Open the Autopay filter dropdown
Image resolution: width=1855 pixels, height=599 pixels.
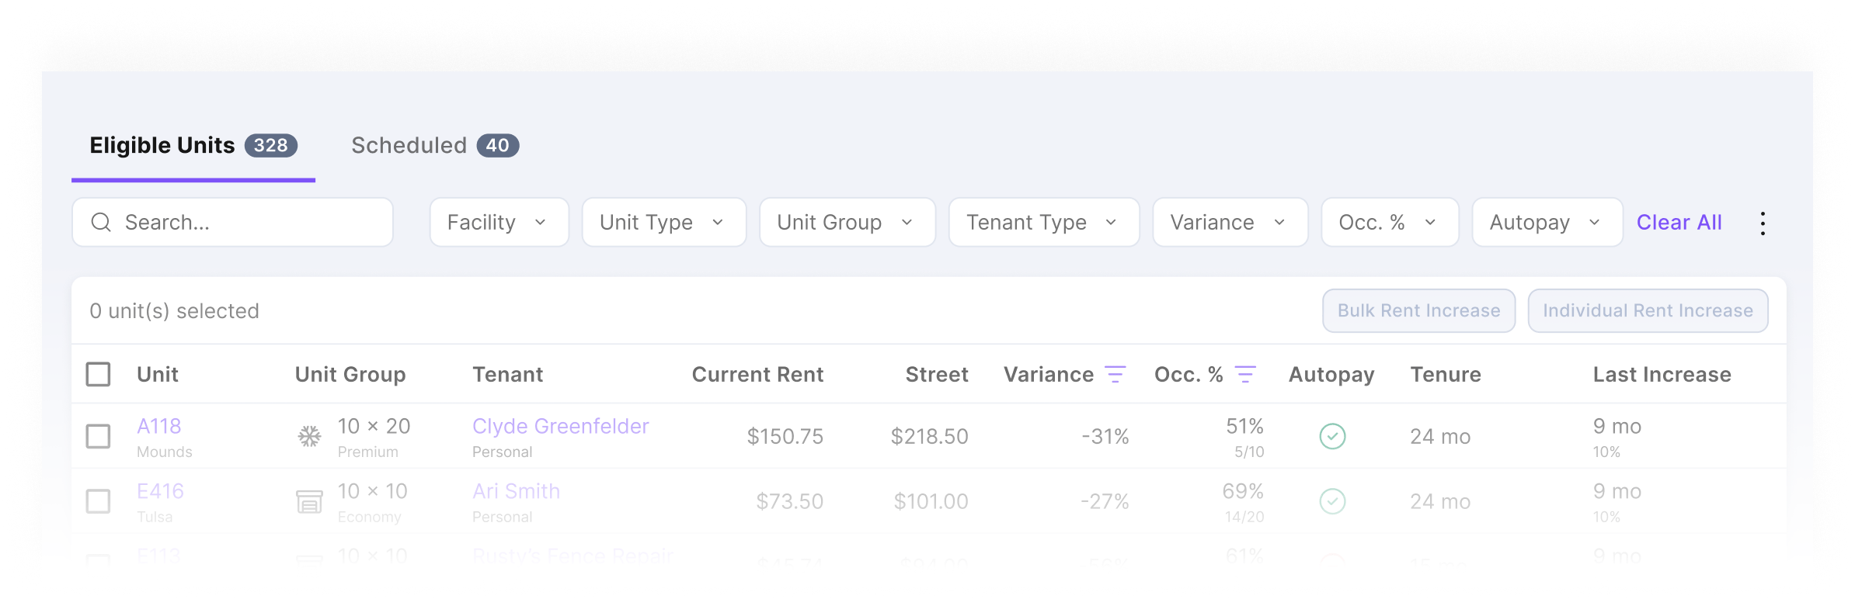coord(1547,223)
